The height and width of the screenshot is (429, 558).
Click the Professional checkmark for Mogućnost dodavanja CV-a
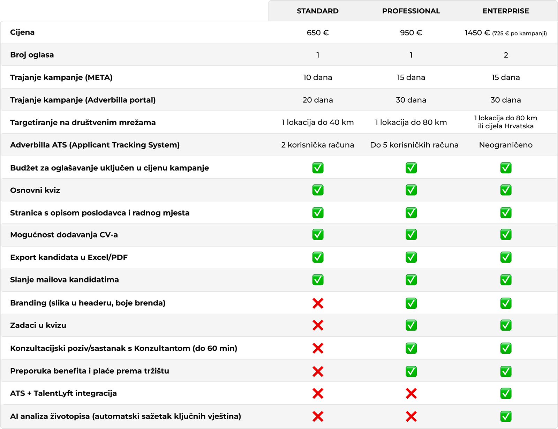tap(411, 235)
